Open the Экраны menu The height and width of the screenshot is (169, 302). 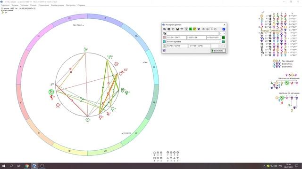[x=15, y=5]
